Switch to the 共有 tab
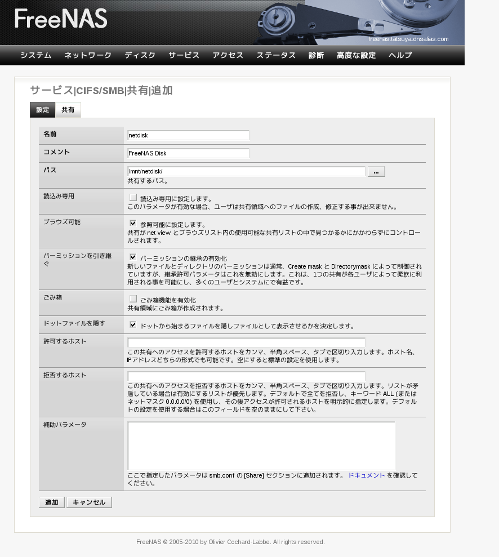The image size is (499, 557). [68, 110]
